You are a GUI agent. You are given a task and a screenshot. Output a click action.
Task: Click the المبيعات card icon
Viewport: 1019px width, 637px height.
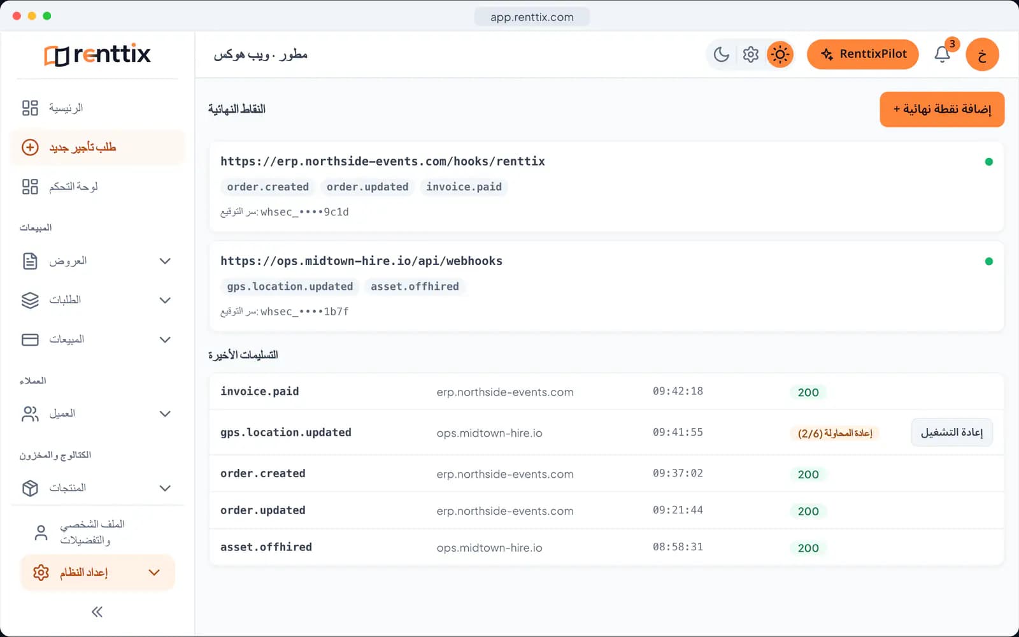tap(30, 340)
